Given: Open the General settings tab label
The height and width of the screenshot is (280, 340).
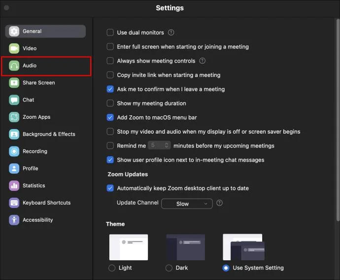Looking at the screenshot, I should 32,31.
